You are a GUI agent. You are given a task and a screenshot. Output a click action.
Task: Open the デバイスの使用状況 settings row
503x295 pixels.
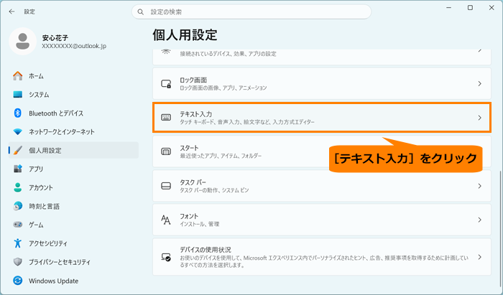tap(322, 257)
